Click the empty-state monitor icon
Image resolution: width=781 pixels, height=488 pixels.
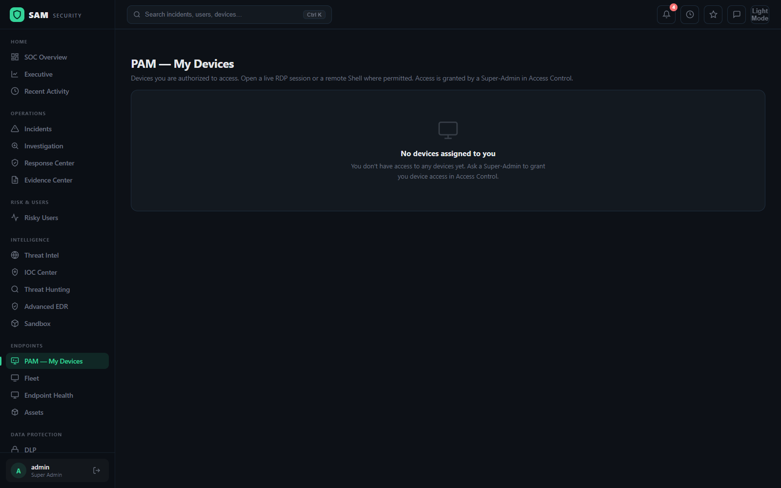tap(448, 130)
